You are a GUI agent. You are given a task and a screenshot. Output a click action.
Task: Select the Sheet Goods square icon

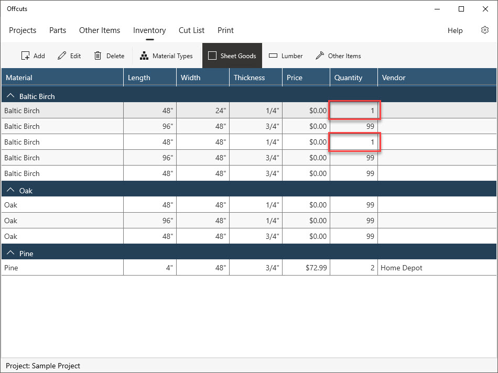[212, 56]
